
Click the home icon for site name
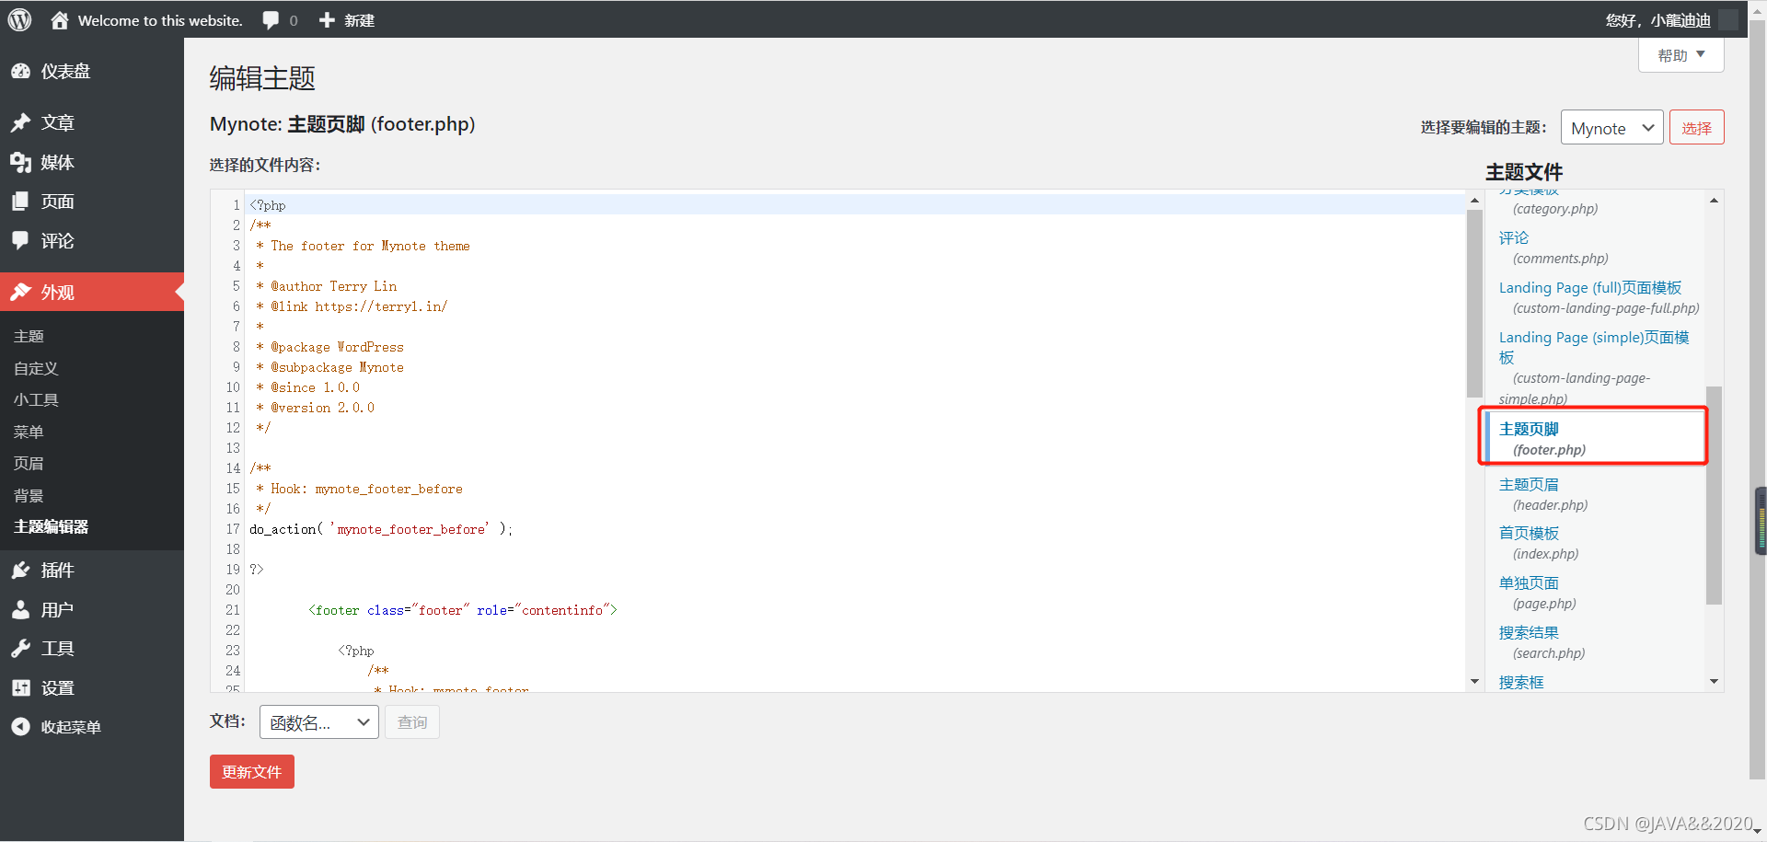tap(60, 20)
